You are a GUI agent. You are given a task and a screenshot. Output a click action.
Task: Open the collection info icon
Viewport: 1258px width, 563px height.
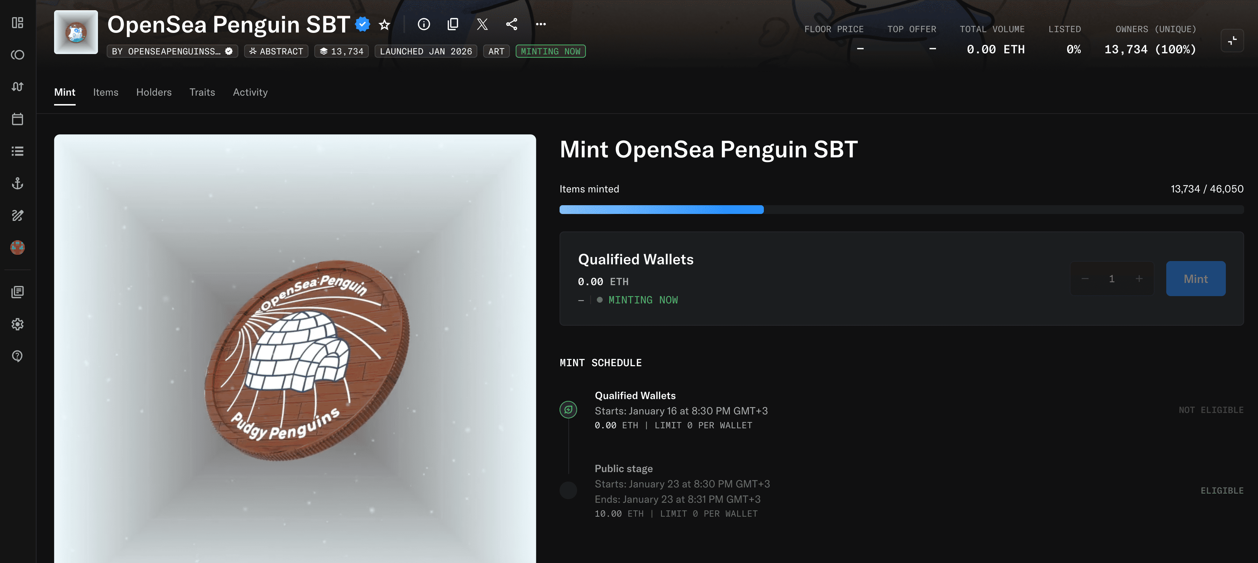coord(423,24)
